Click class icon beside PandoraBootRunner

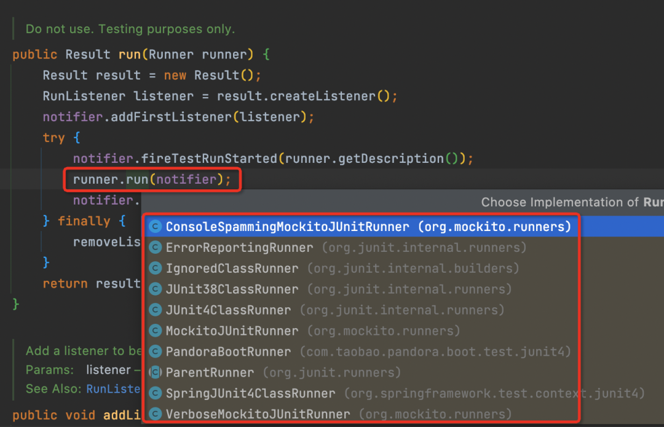point(156,351)
